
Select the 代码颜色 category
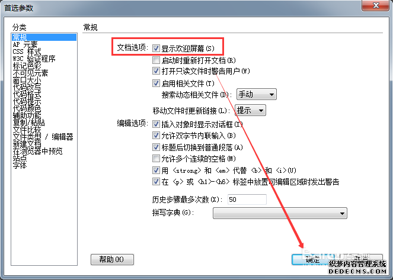click(27, 108)
